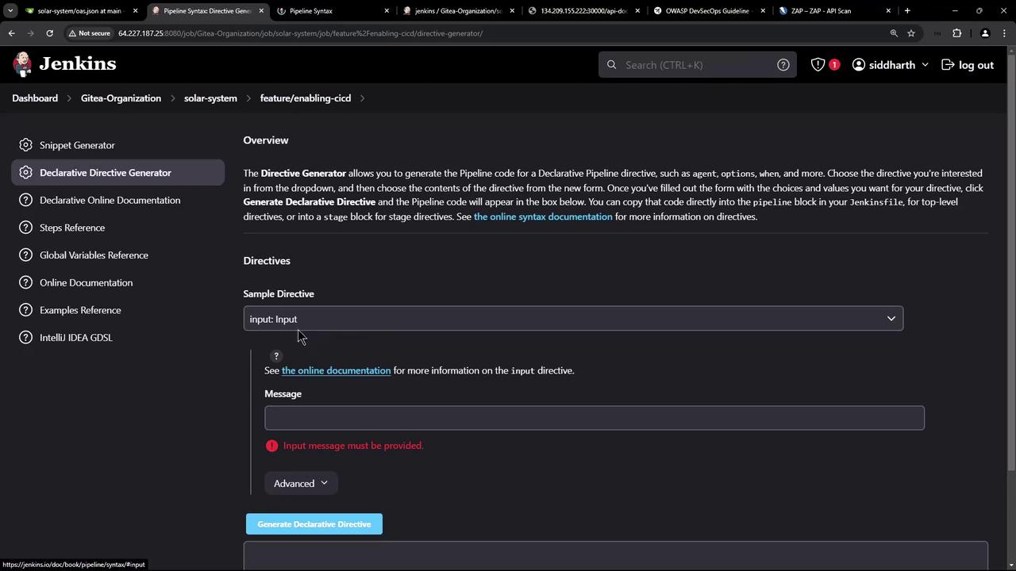Open the security warnings shield icon

(818, 65)
